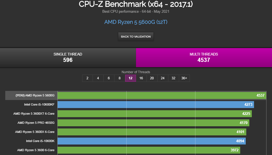This screenshot has height=155, width=272.
Task: Click the AMD Ryzen 5 3600XT 6-Core label
Action: click(x=34, y=114)
